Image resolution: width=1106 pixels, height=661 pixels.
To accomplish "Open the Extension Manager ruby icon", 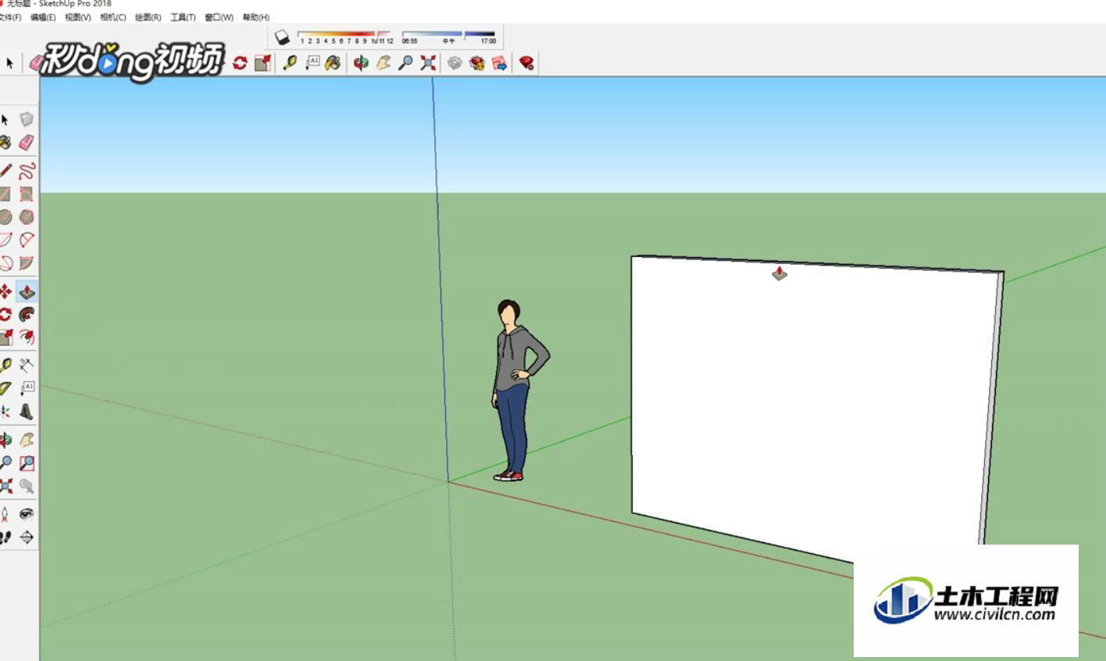I will (527, 63).
